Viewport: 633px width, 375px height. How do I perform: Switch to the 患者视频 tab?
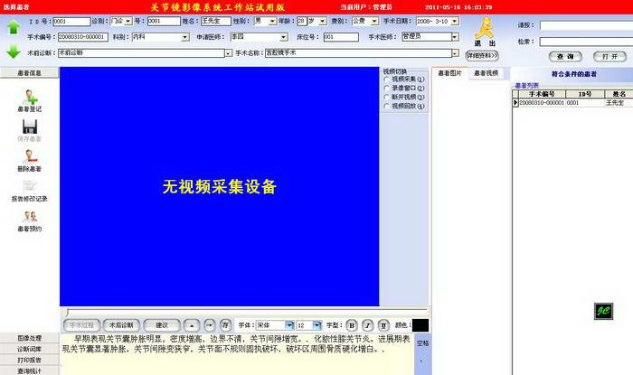[x=486, y=73]
